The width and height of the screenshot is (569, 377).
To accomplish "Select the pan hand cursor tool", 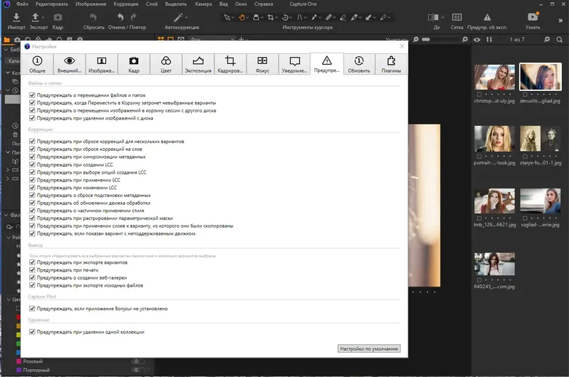I will (242, 17).
